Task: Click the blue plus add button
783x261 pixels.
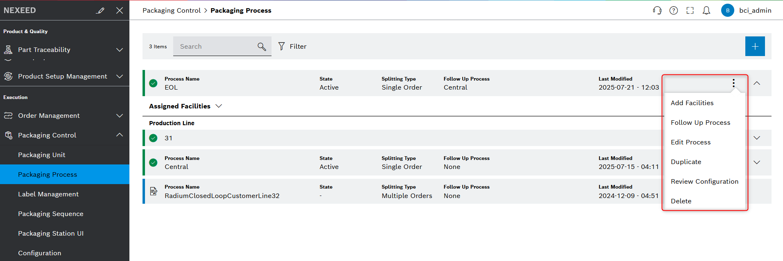Action: [x=755, y=46]
